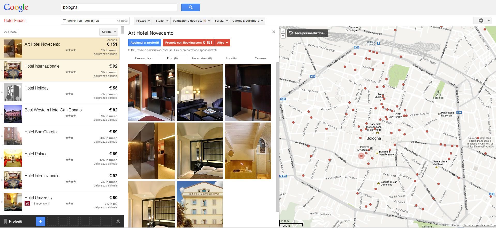Click the Basilica di San Petronio map icon
The image size is (496, 228).
pos(377,153)
